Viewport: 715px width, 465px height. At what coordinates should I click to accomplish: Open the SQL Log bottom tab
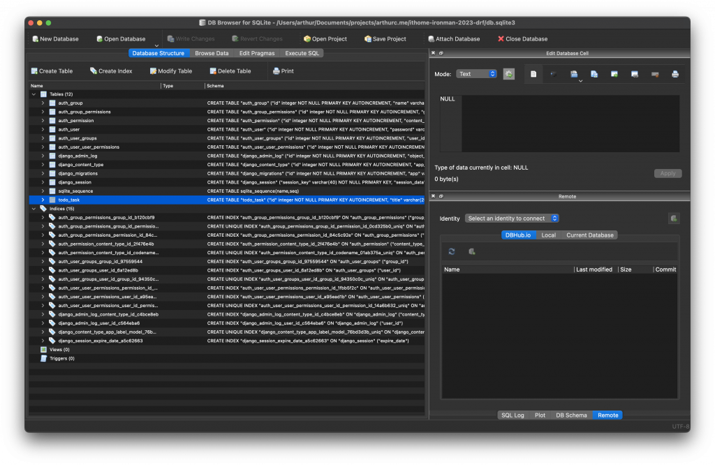[513, 415]
